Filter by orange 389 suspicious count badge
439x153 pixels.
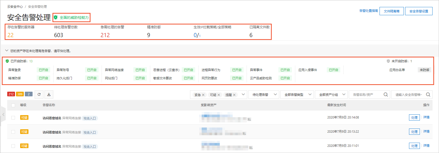[x=20, y=94]
